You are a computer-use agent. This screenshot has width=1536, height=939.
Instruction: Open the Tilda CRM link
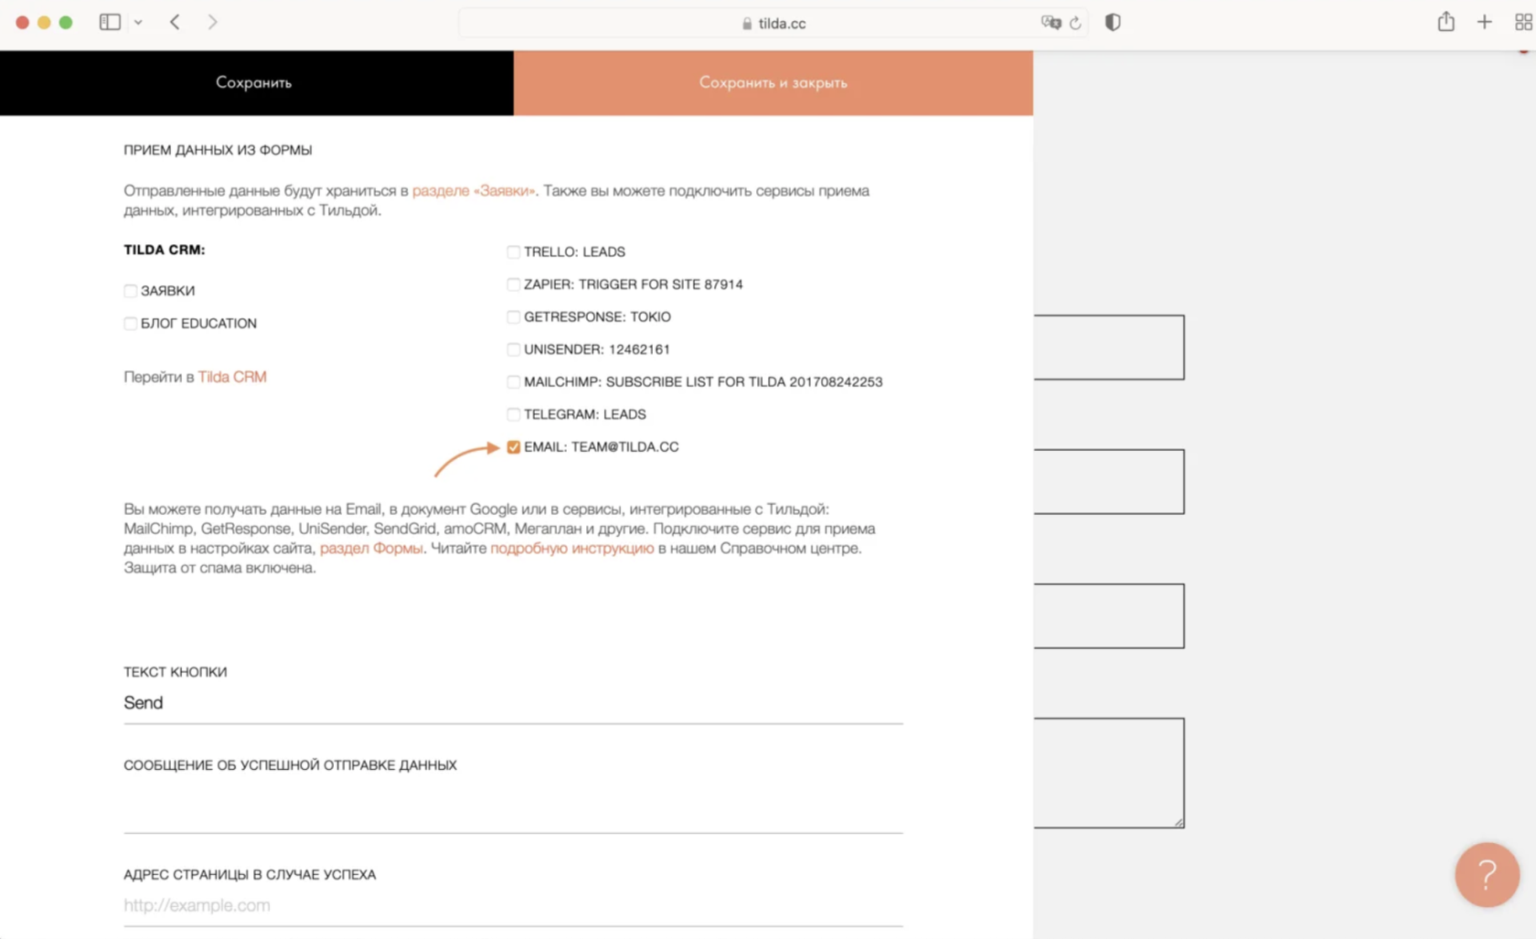coord(232,377)
